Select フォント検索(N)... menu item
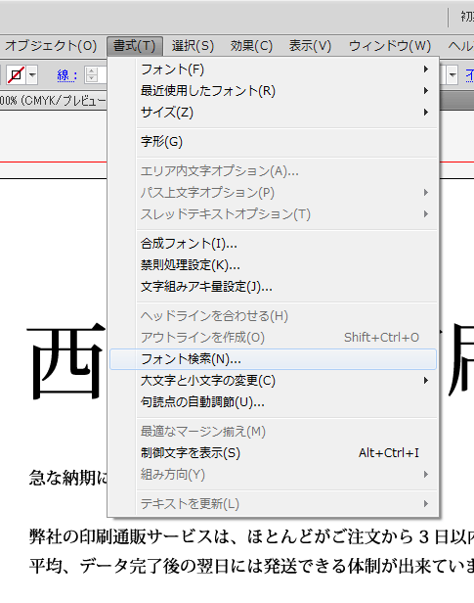The height and width of the screenshot is (603, 474). coord(274,359)
